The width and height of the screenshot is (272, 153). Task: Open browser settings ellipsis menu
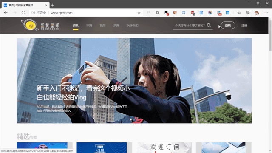click(266, 13)
